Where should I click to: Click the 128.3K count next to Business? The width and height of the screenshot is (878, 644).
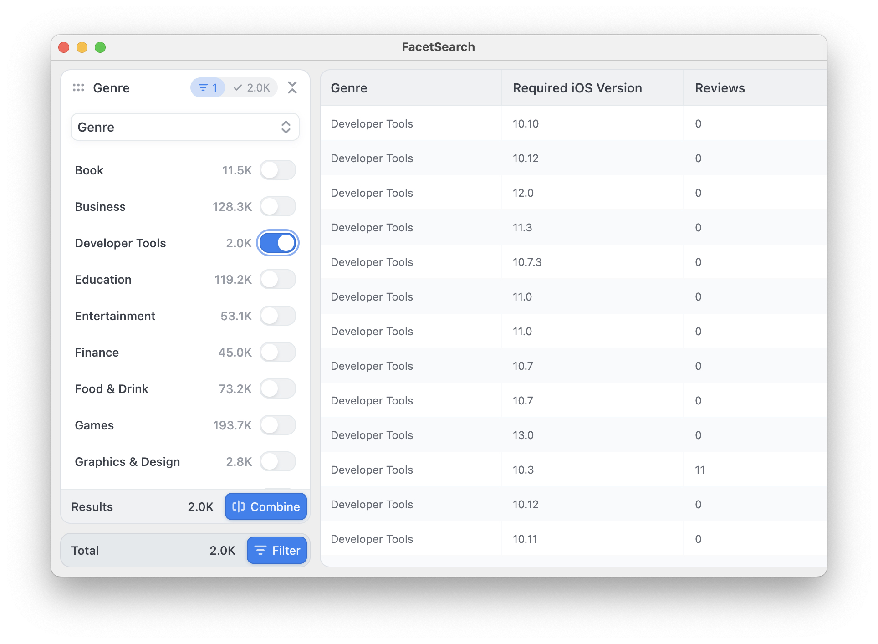point(232,207)
